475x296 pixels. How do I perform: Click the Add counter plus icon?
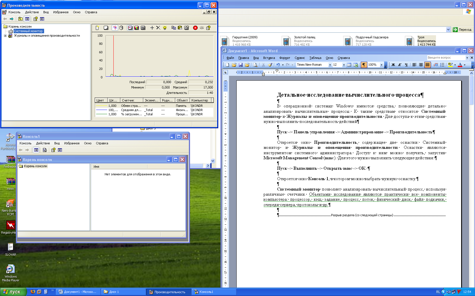pos(152,28)
